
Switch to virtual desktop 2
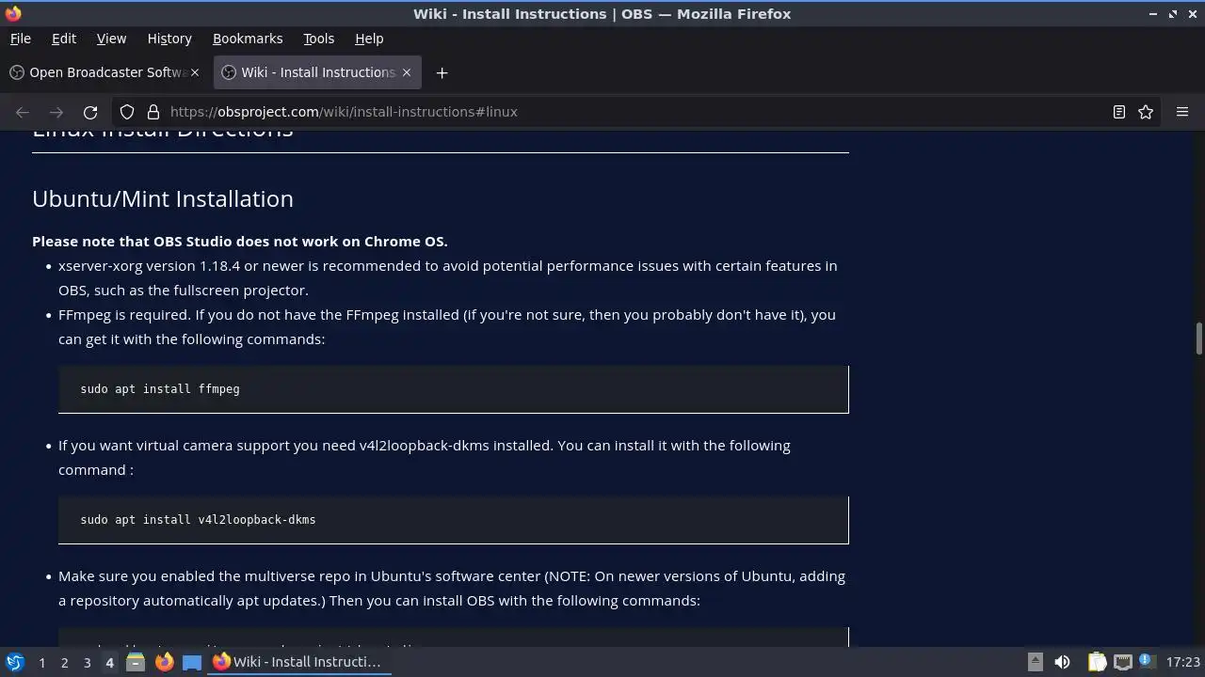64,662
